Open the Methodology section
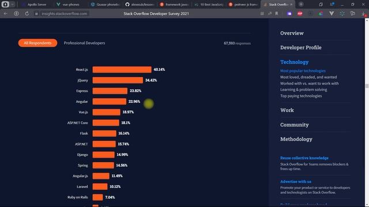This screenshot has height=207, width=369. tap(296, 139)
